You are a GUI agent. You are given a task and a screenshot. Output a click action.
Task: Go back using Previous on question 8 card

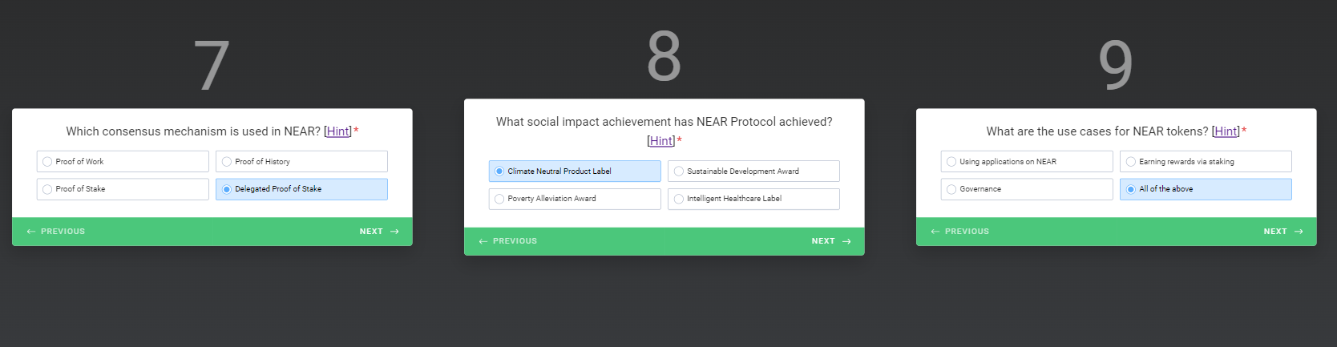(508, 241)
